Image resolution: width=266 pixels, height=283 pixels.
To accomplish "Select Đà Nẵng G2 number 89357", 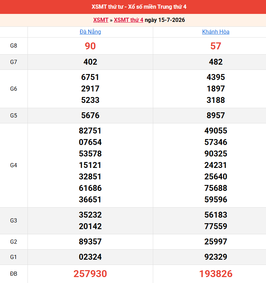I will click(90, 242).
